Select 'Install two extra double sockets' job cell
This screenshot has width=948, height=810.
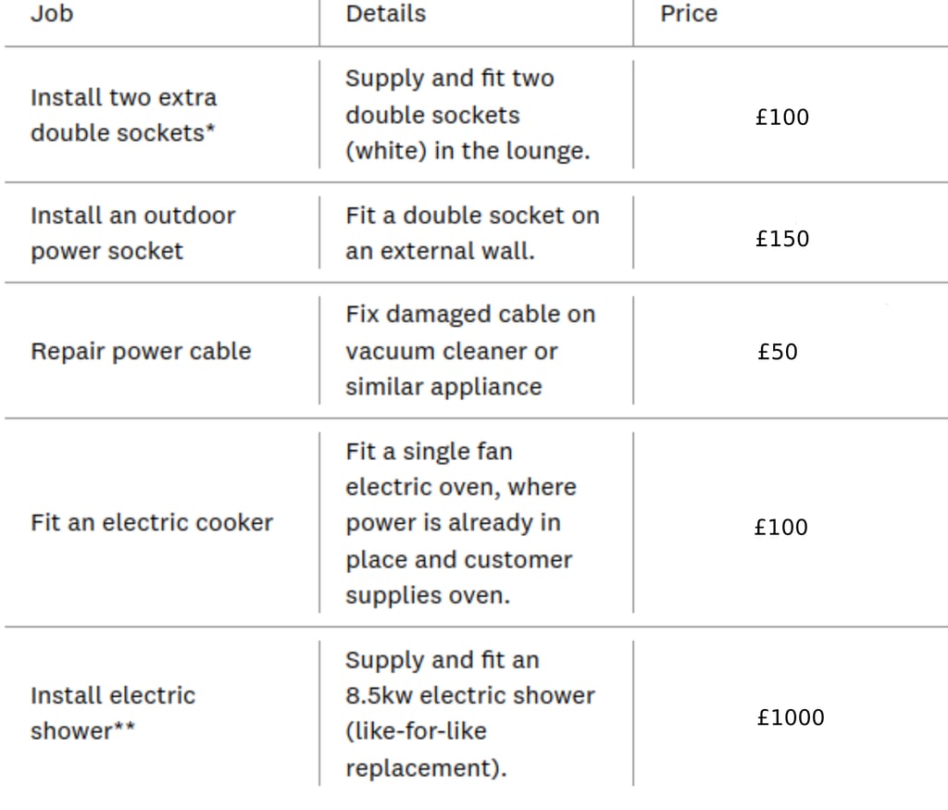[123, 115]
